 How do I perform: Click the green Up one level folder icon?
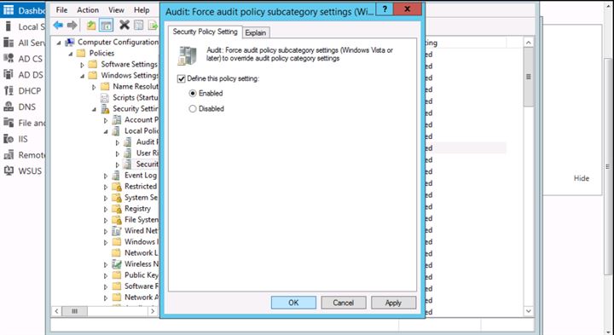[91, 26]
